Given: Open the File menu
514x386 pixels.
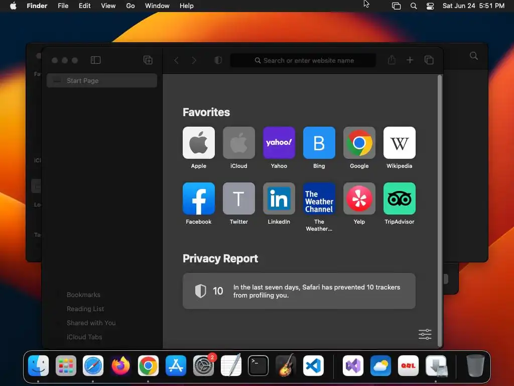Looking at the screenshot, I should pyautogui.click(x=63, y=6).
